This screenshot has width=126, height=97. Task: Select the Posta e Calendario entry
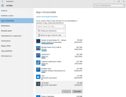pyautogui.click(x=59, y=96)
